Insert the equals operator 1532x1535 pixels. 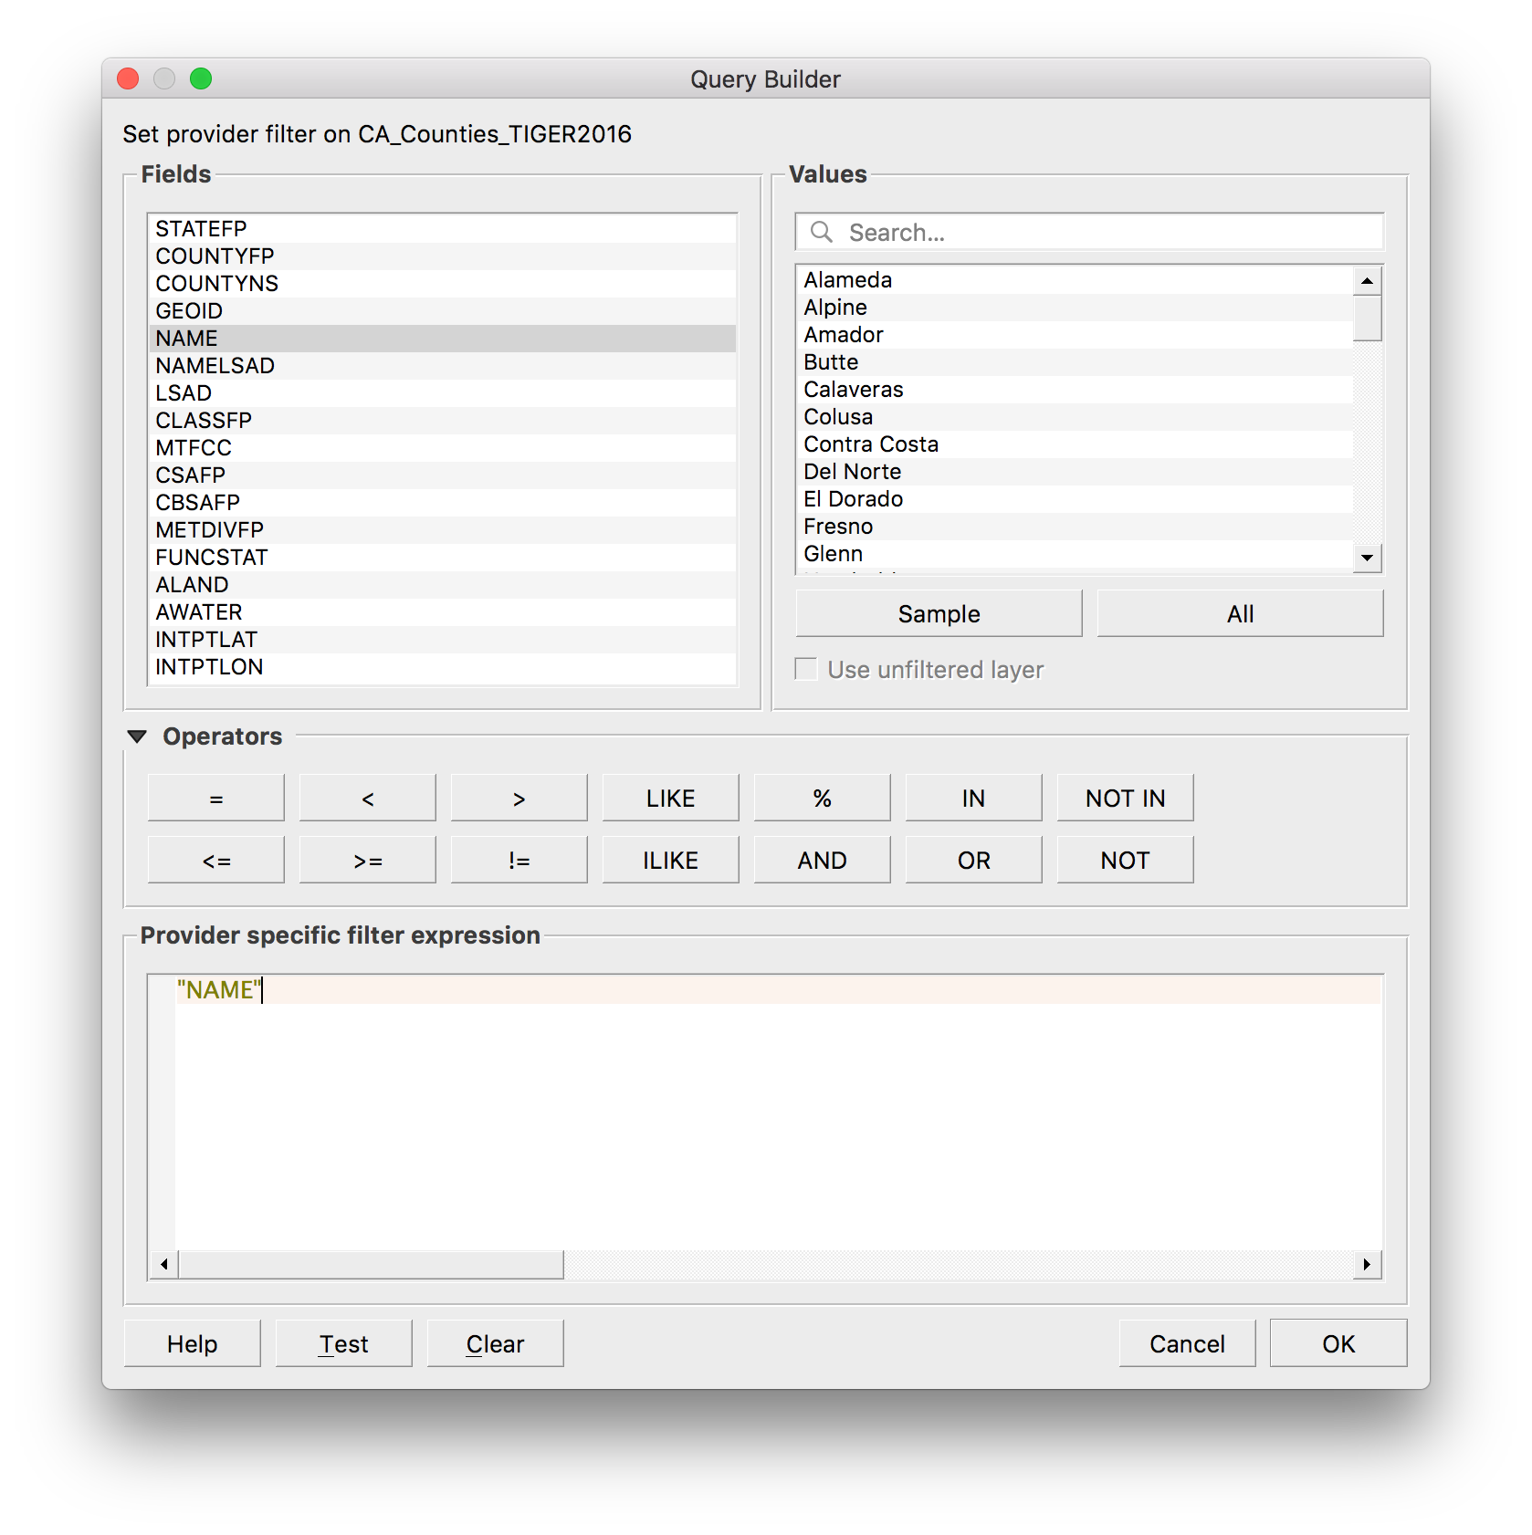point(215,797)
